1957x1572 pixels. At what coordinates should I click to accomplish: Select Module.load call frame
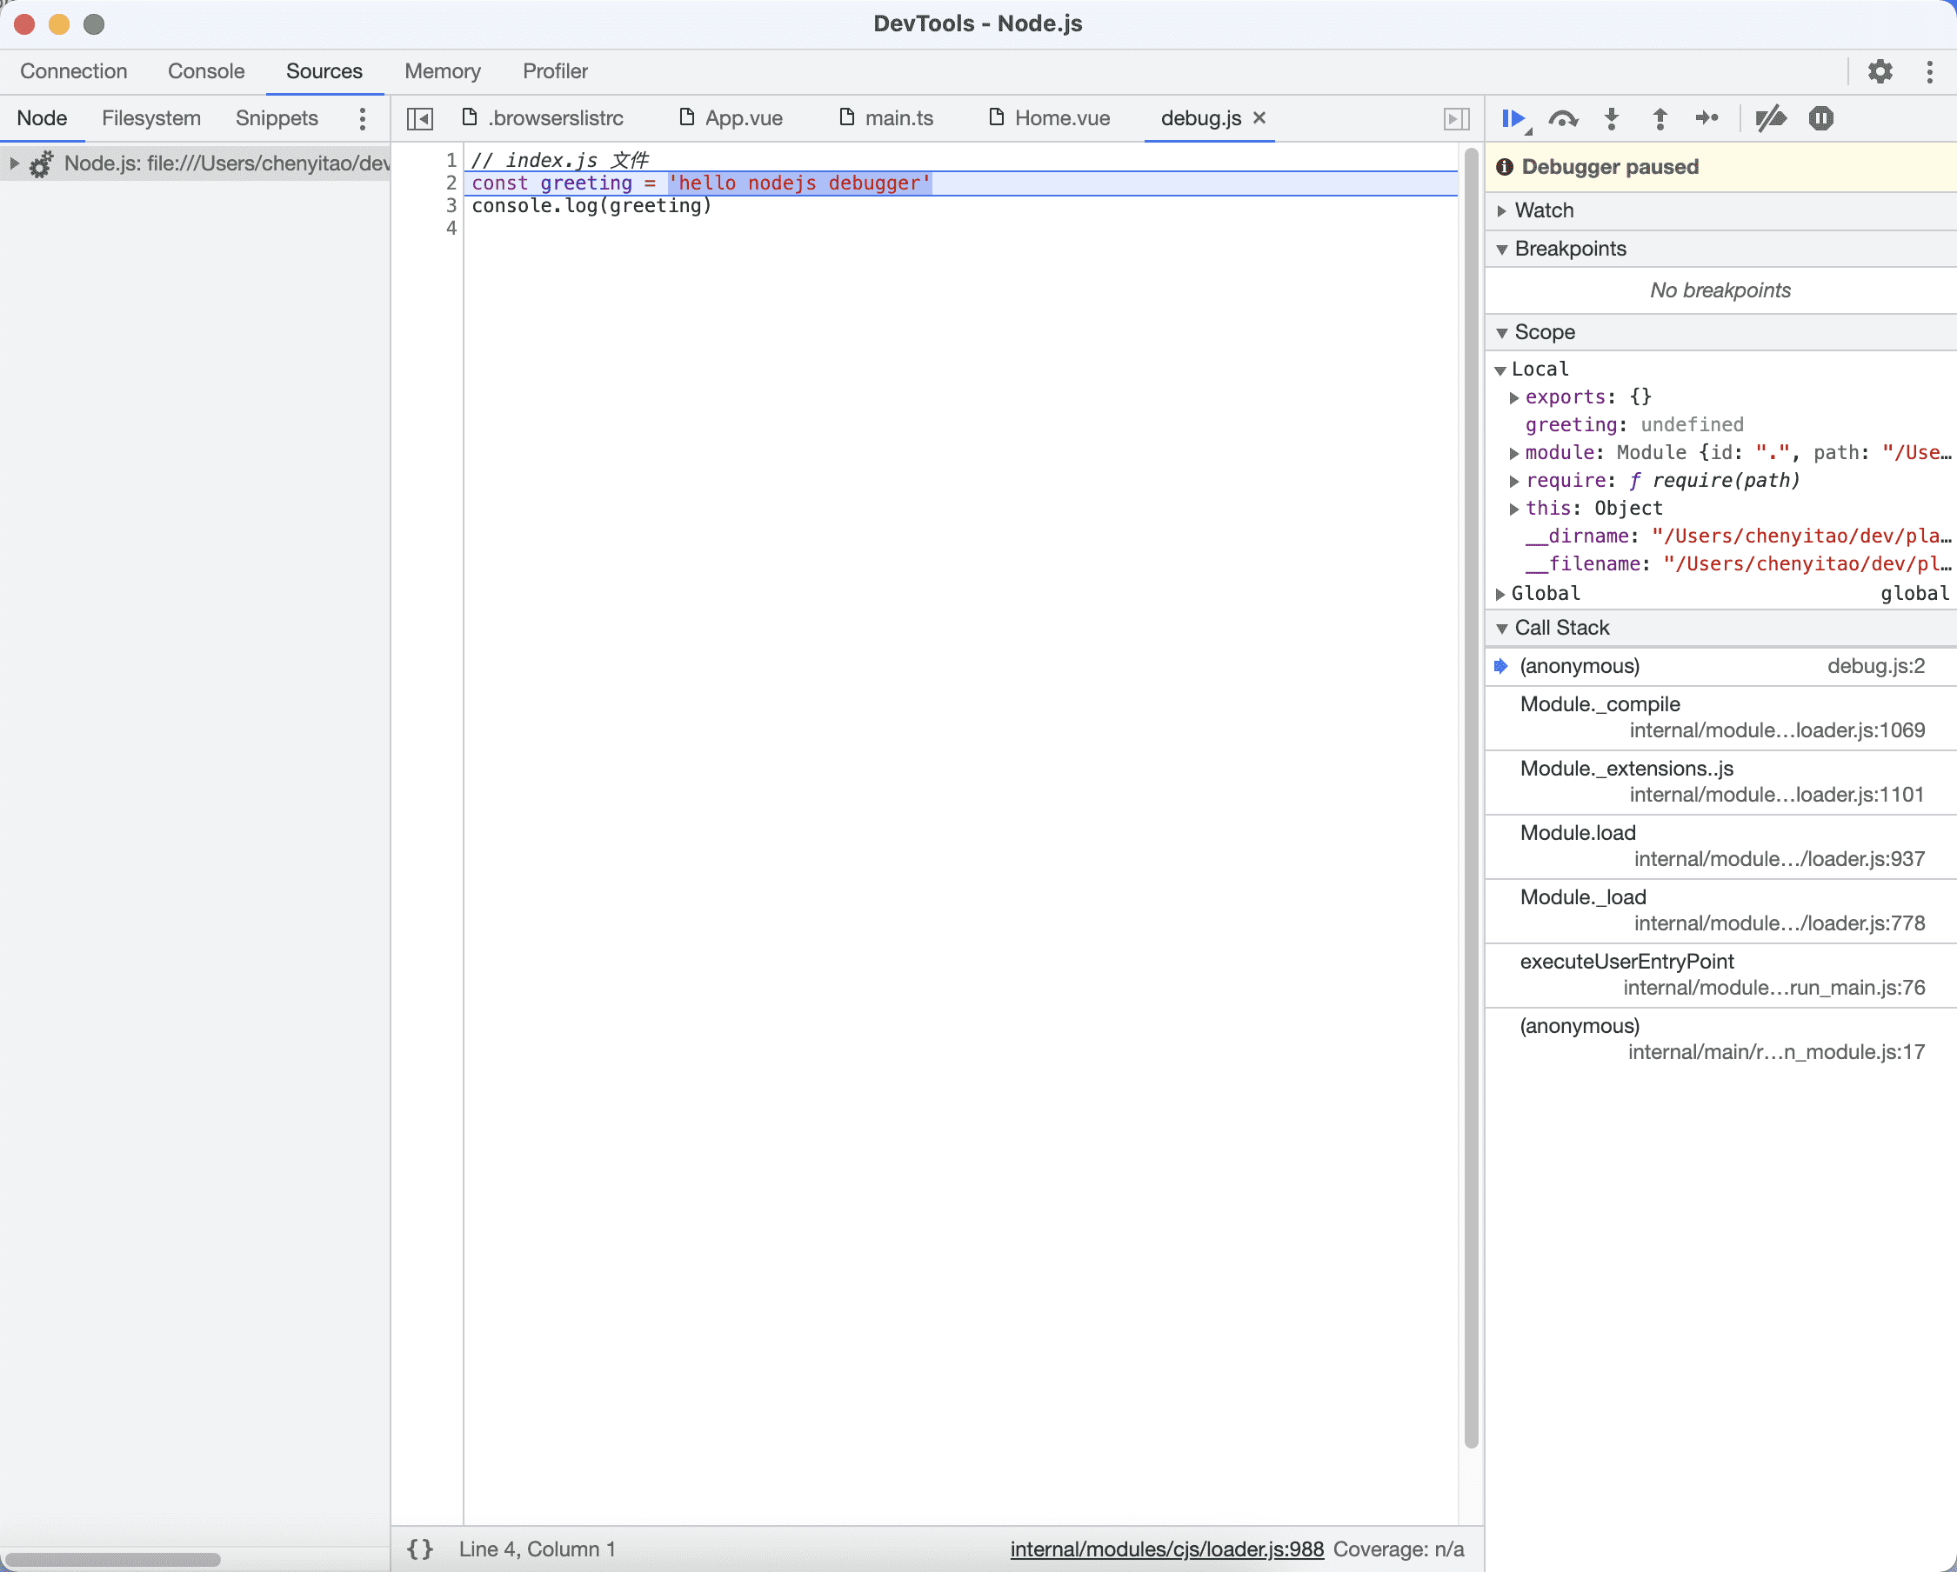tap(1721, 846)
